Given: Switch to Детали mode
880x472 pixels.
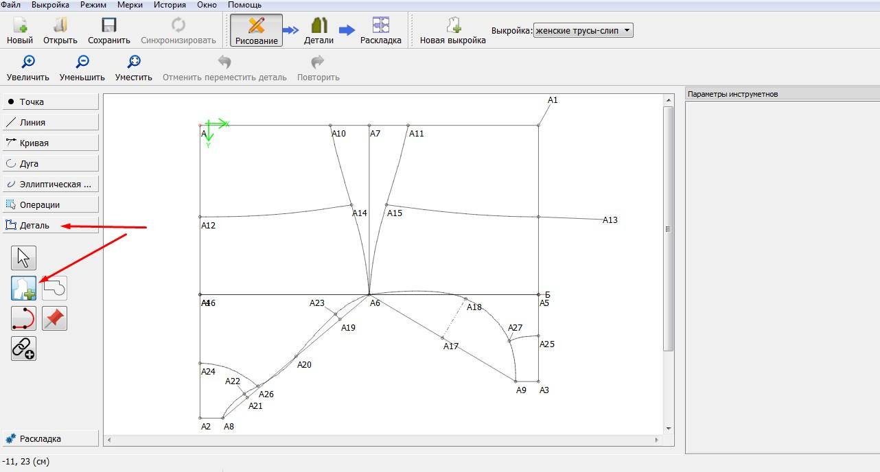Looking at the screenshot, I should (x=319, y=31).
